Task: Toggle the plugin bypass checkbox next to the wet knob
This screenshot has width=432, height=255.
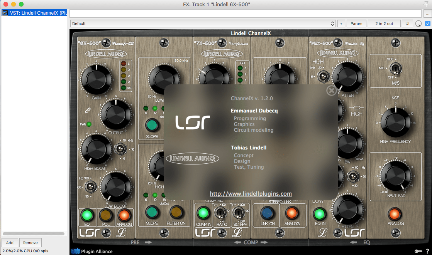Action: [x=428, y=23]
